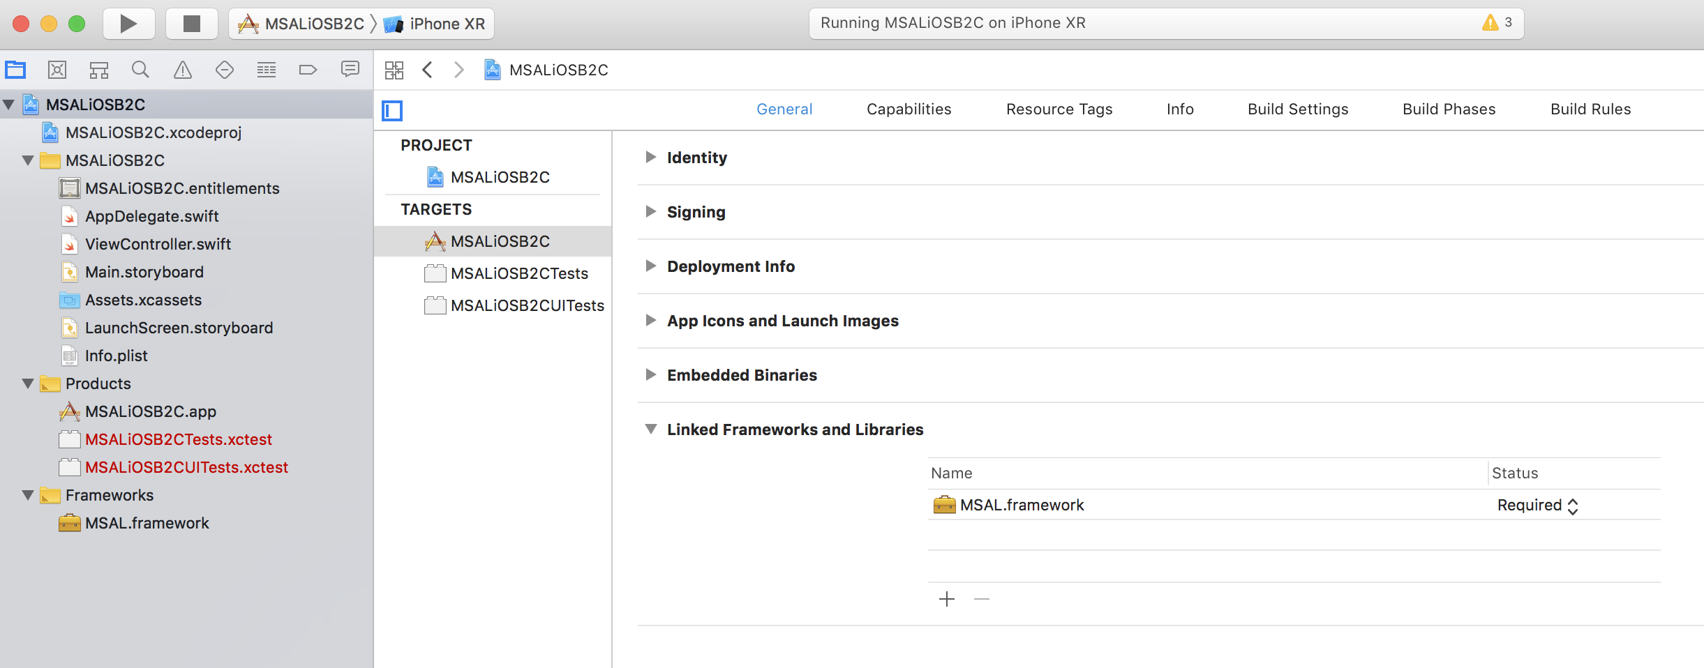Open the Find navigator with the magnifier icon
This screenshot has width=1704, height=668.
pos(140,70)
